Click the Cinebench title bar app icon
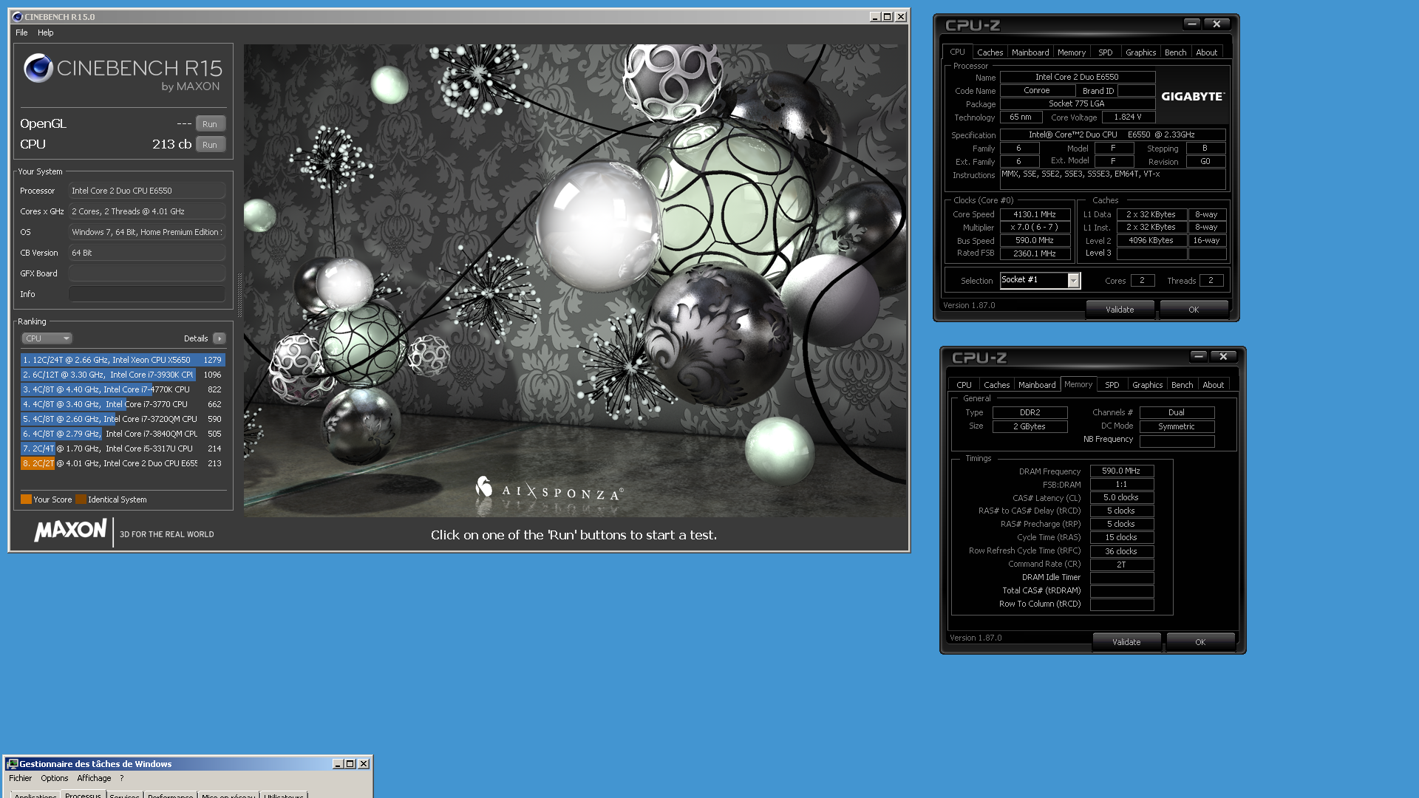The image size is (1419, 798). click(x=18, y=17)
